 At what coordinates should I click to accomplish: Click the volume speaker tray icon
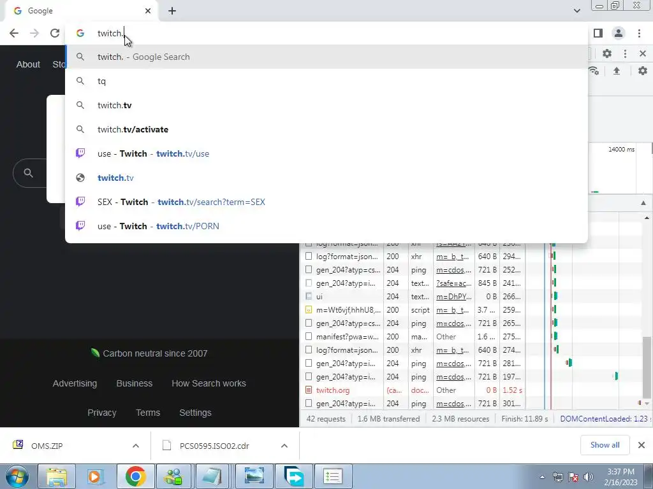pyautogui.click(x=589, y=477)
